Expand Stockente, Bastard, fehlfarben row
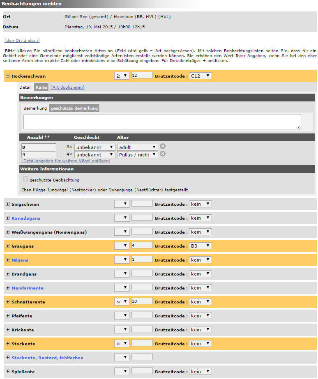 [x=7, y=358]
